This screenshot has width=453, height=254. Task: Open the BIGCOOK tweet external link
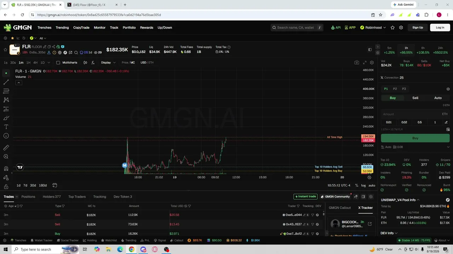(x=369, y=224)
